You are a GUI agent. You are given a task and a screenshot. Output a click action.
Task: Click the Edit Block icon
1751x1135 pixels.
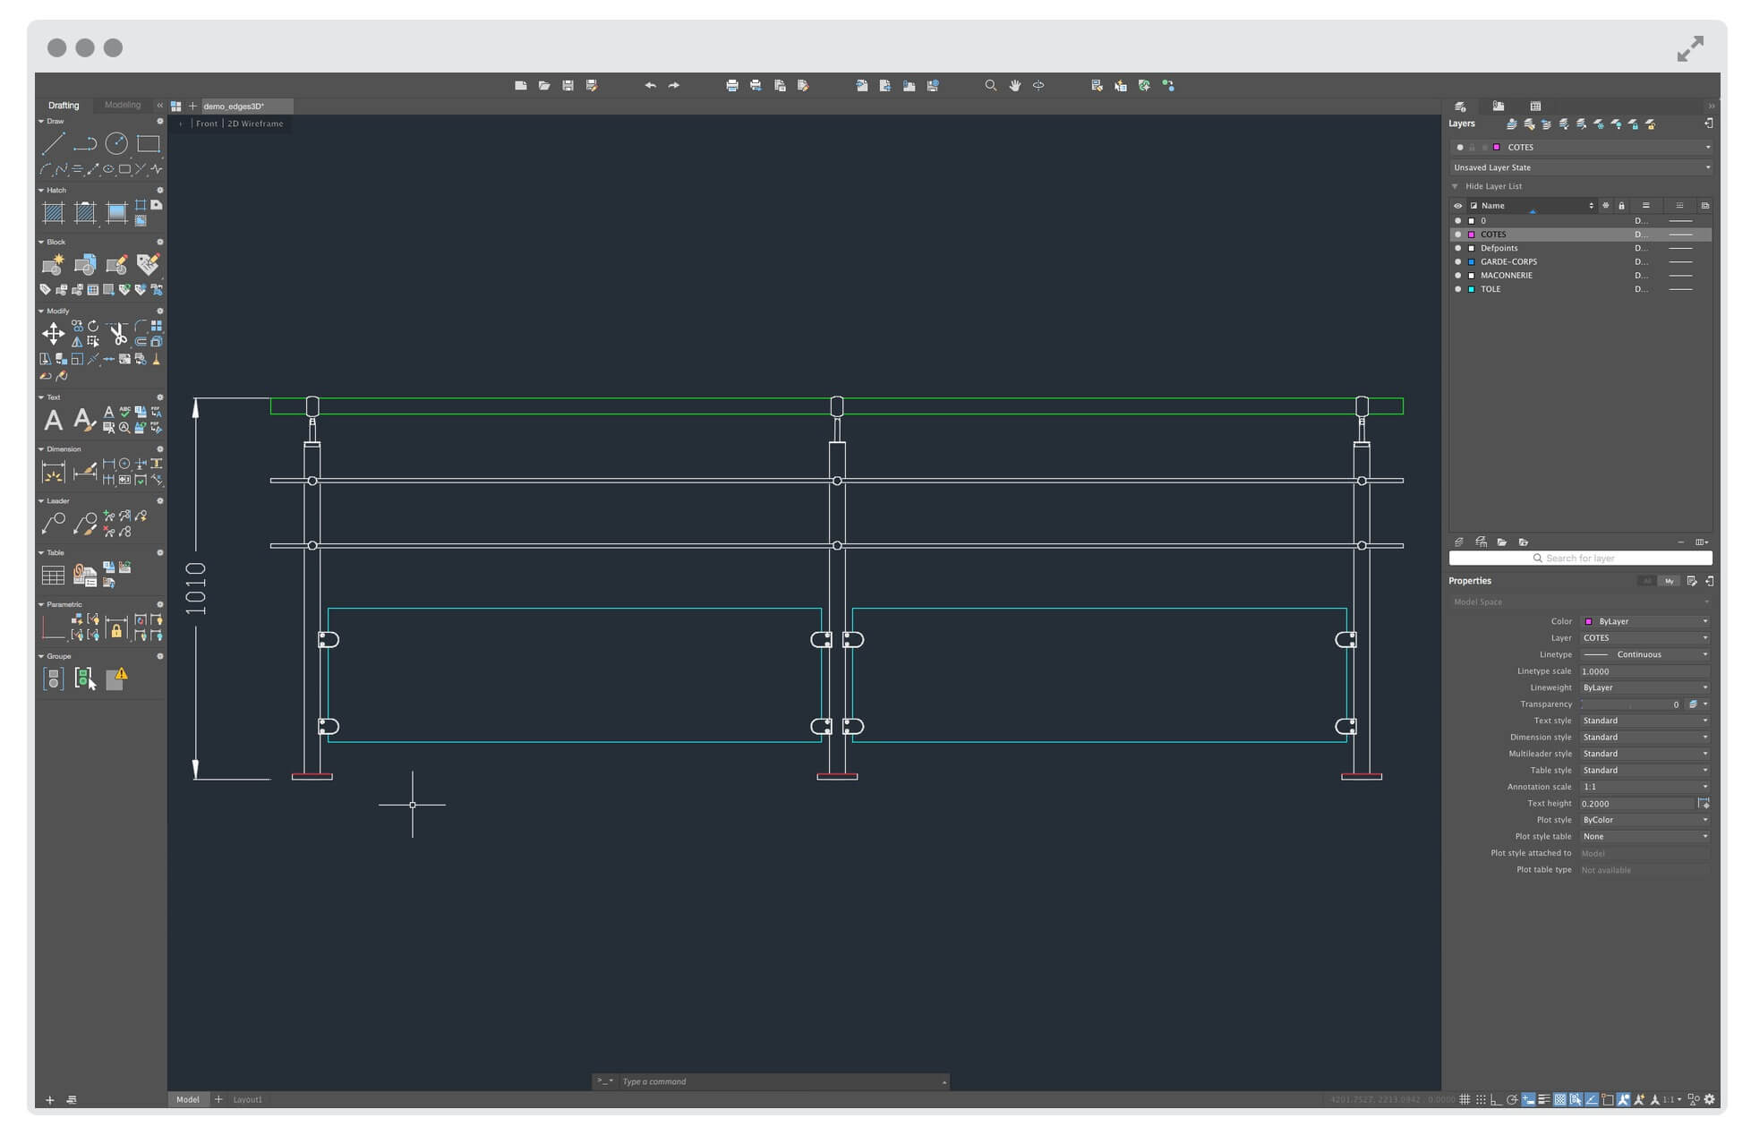[x=116, y=264]
